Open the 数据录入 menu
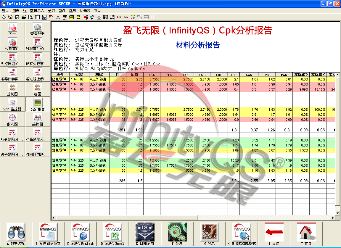The image size is (341, 248). 37,10
